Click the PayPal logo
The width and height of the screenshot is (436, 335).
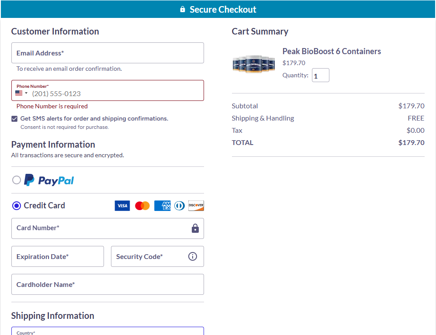click(x=49, y=180)
